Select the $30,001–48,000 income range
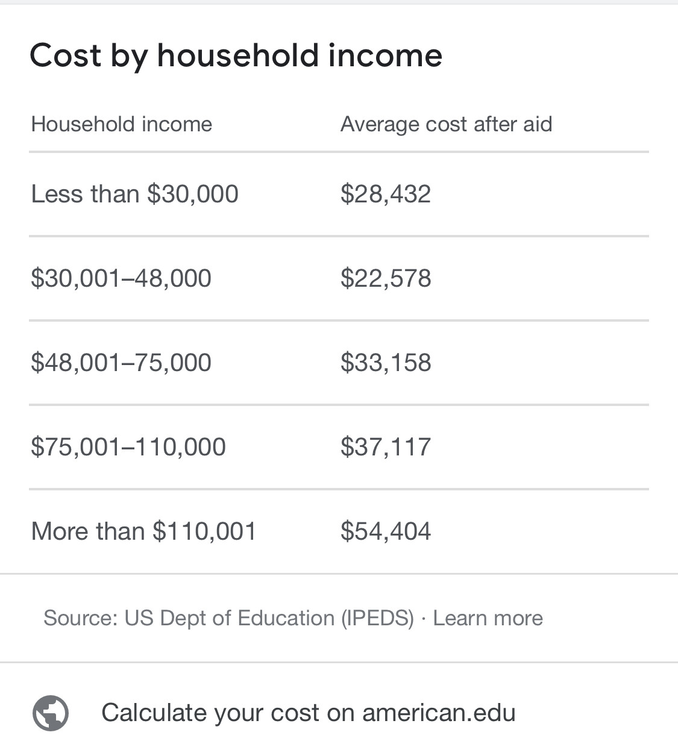Viewport: 678px width, 753px height. [x=121, y=278]
